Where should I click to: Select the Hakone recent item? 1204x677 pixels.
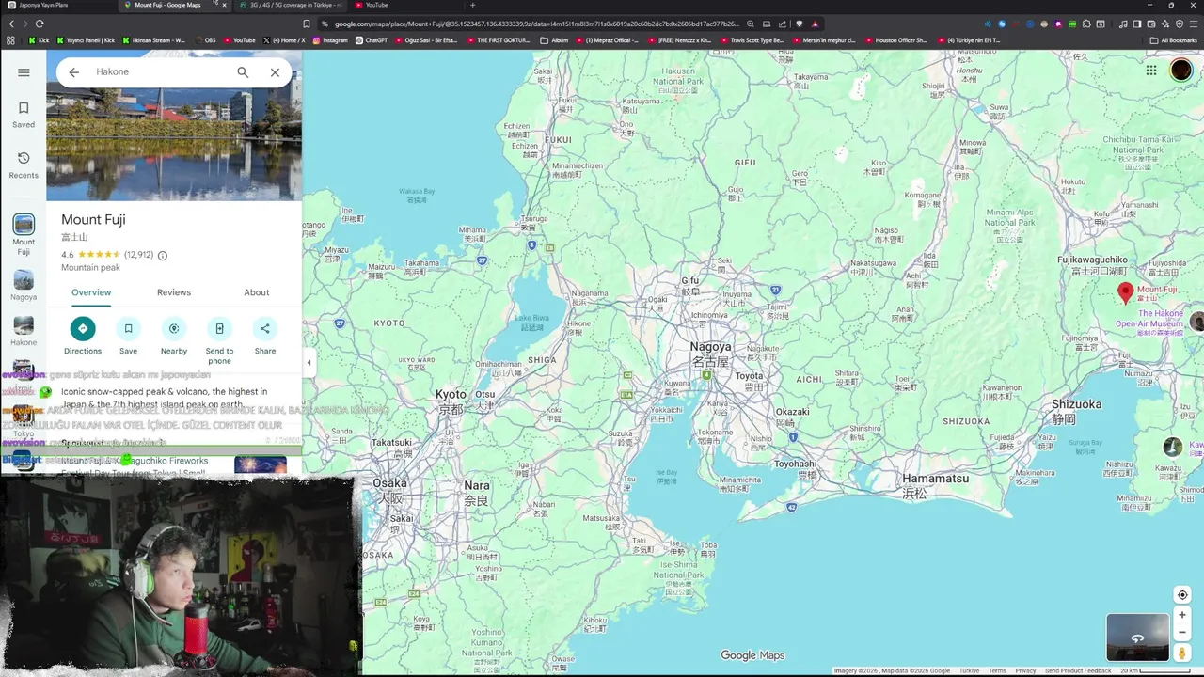tap(24, 331)
